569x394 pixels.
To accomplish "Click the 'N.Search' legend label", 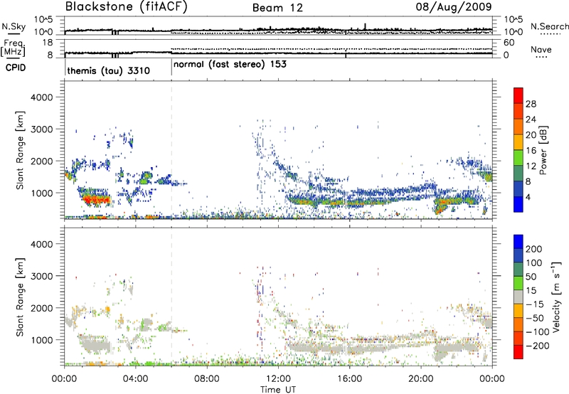I will click(x=550, y=26).
